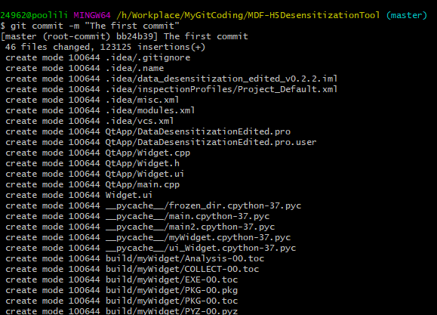Image resolution: width=437 pixels, height=315 pixels.
Task: Click the __pycache__/main2.cpython-37.pyc line
Action: (140, 227)
